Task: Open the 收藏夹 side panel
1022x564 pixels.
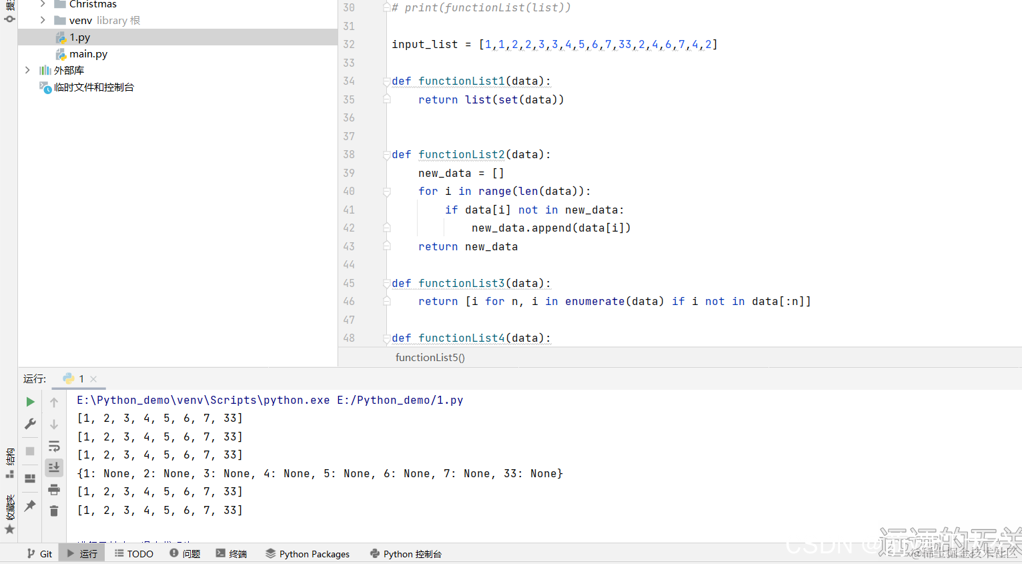Action: click(9, 514)
